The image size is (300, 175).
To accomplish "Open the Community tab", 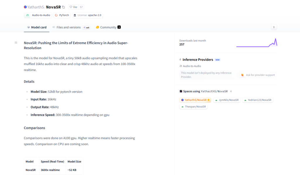I will coord(108,27).
